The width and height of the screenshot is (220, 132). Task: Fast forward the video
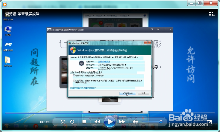(x=122, y=122)
